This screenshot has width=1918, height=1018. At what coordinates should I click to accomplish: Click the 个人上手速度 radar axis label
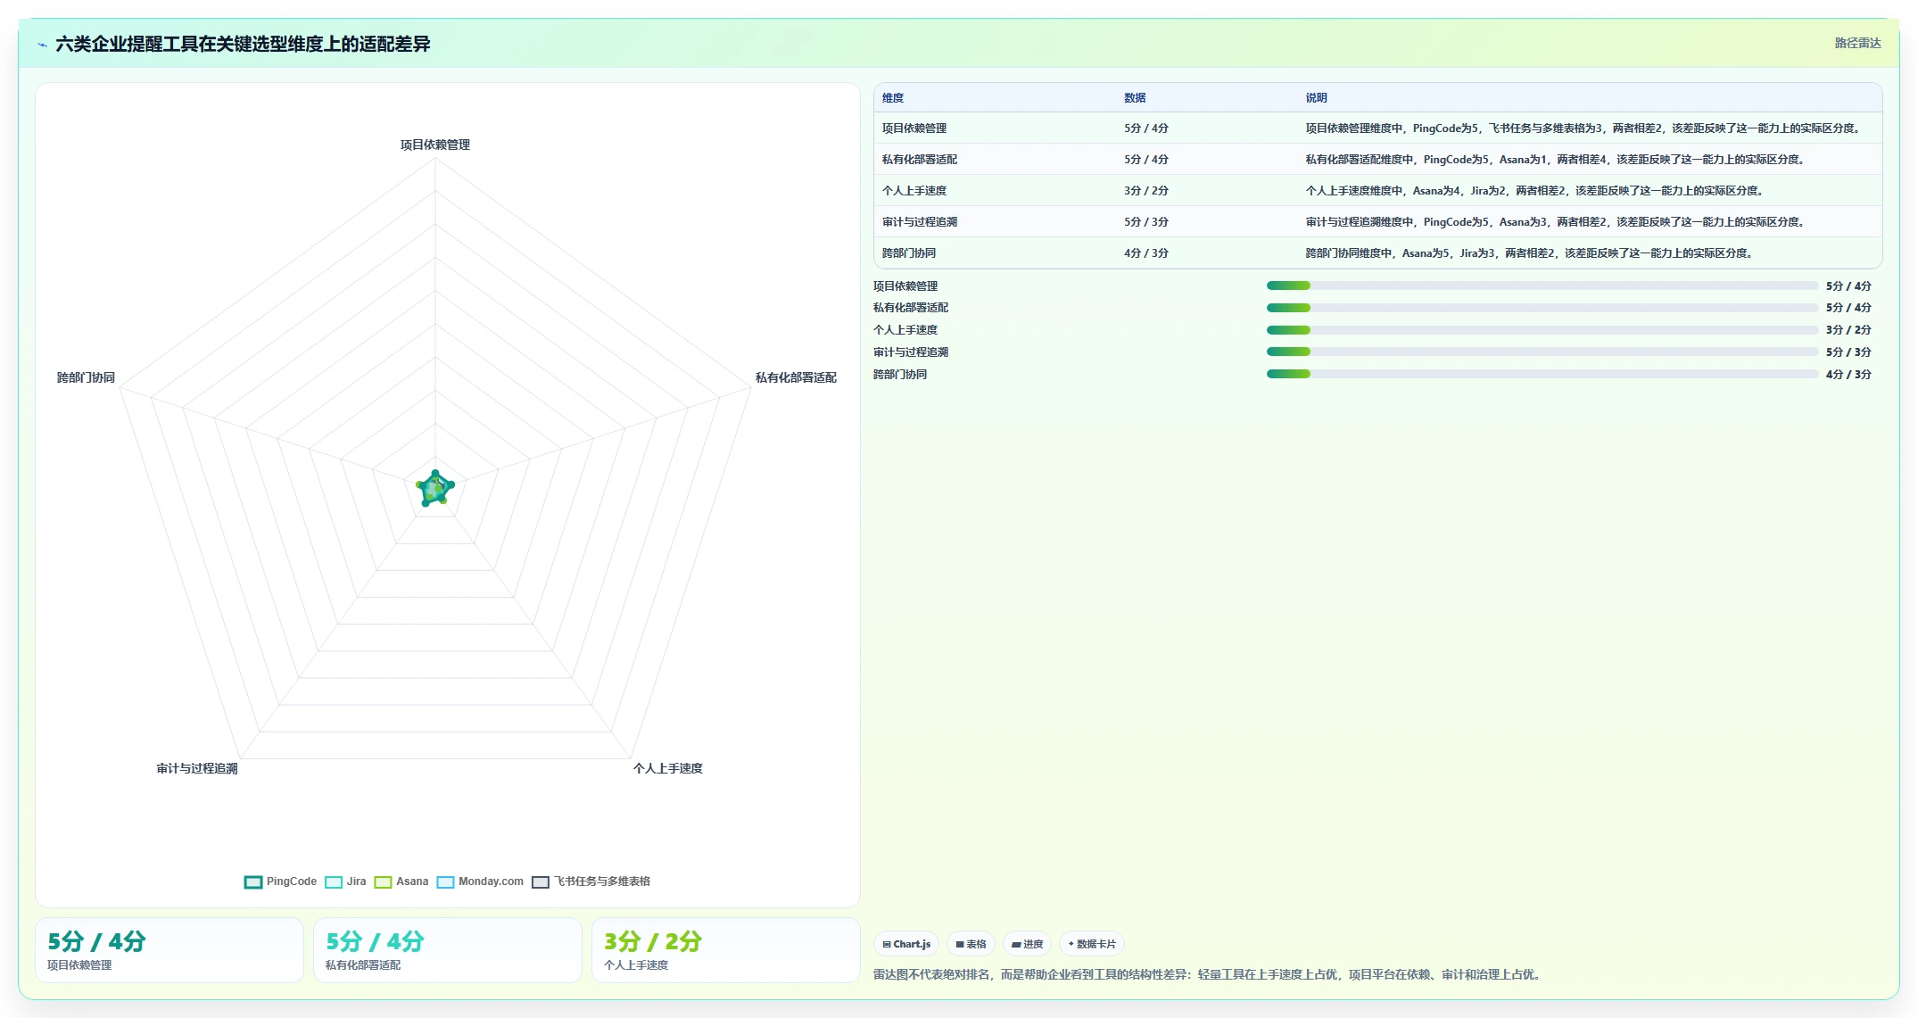click(x=668, y=768)
